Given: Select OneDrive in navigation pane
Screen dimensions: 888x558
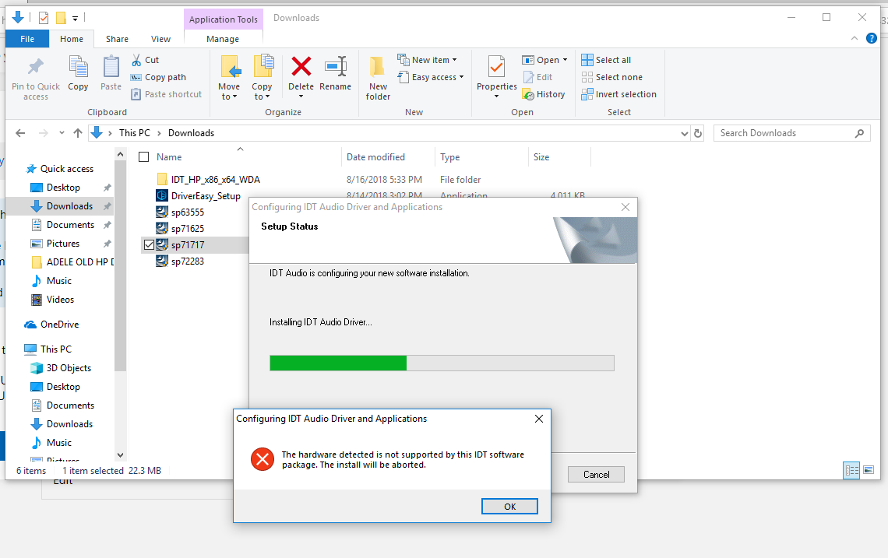Looking at the screenshot, I should click(59, 325).
